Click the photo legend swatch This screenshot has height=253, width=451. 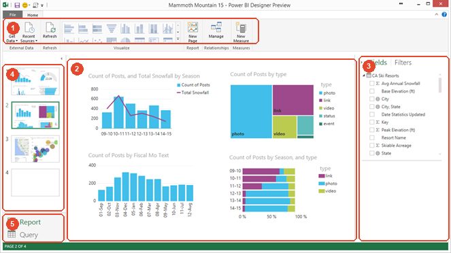coord(320,93)
